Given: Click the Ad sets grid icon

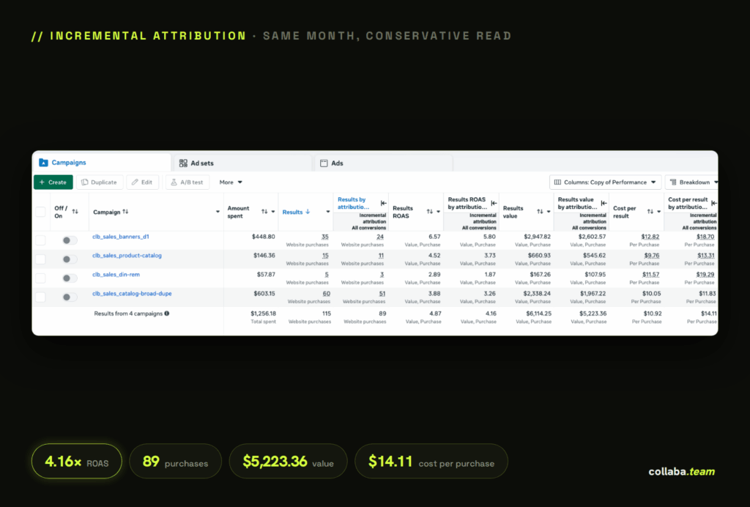Looking at the screenshot, I should [x=183, y=163].
